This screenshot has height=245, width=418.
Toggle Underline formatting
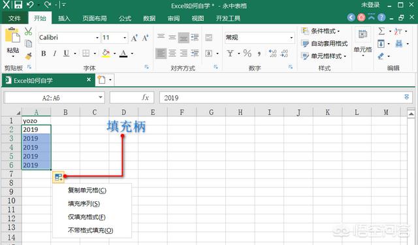(66, 54)
